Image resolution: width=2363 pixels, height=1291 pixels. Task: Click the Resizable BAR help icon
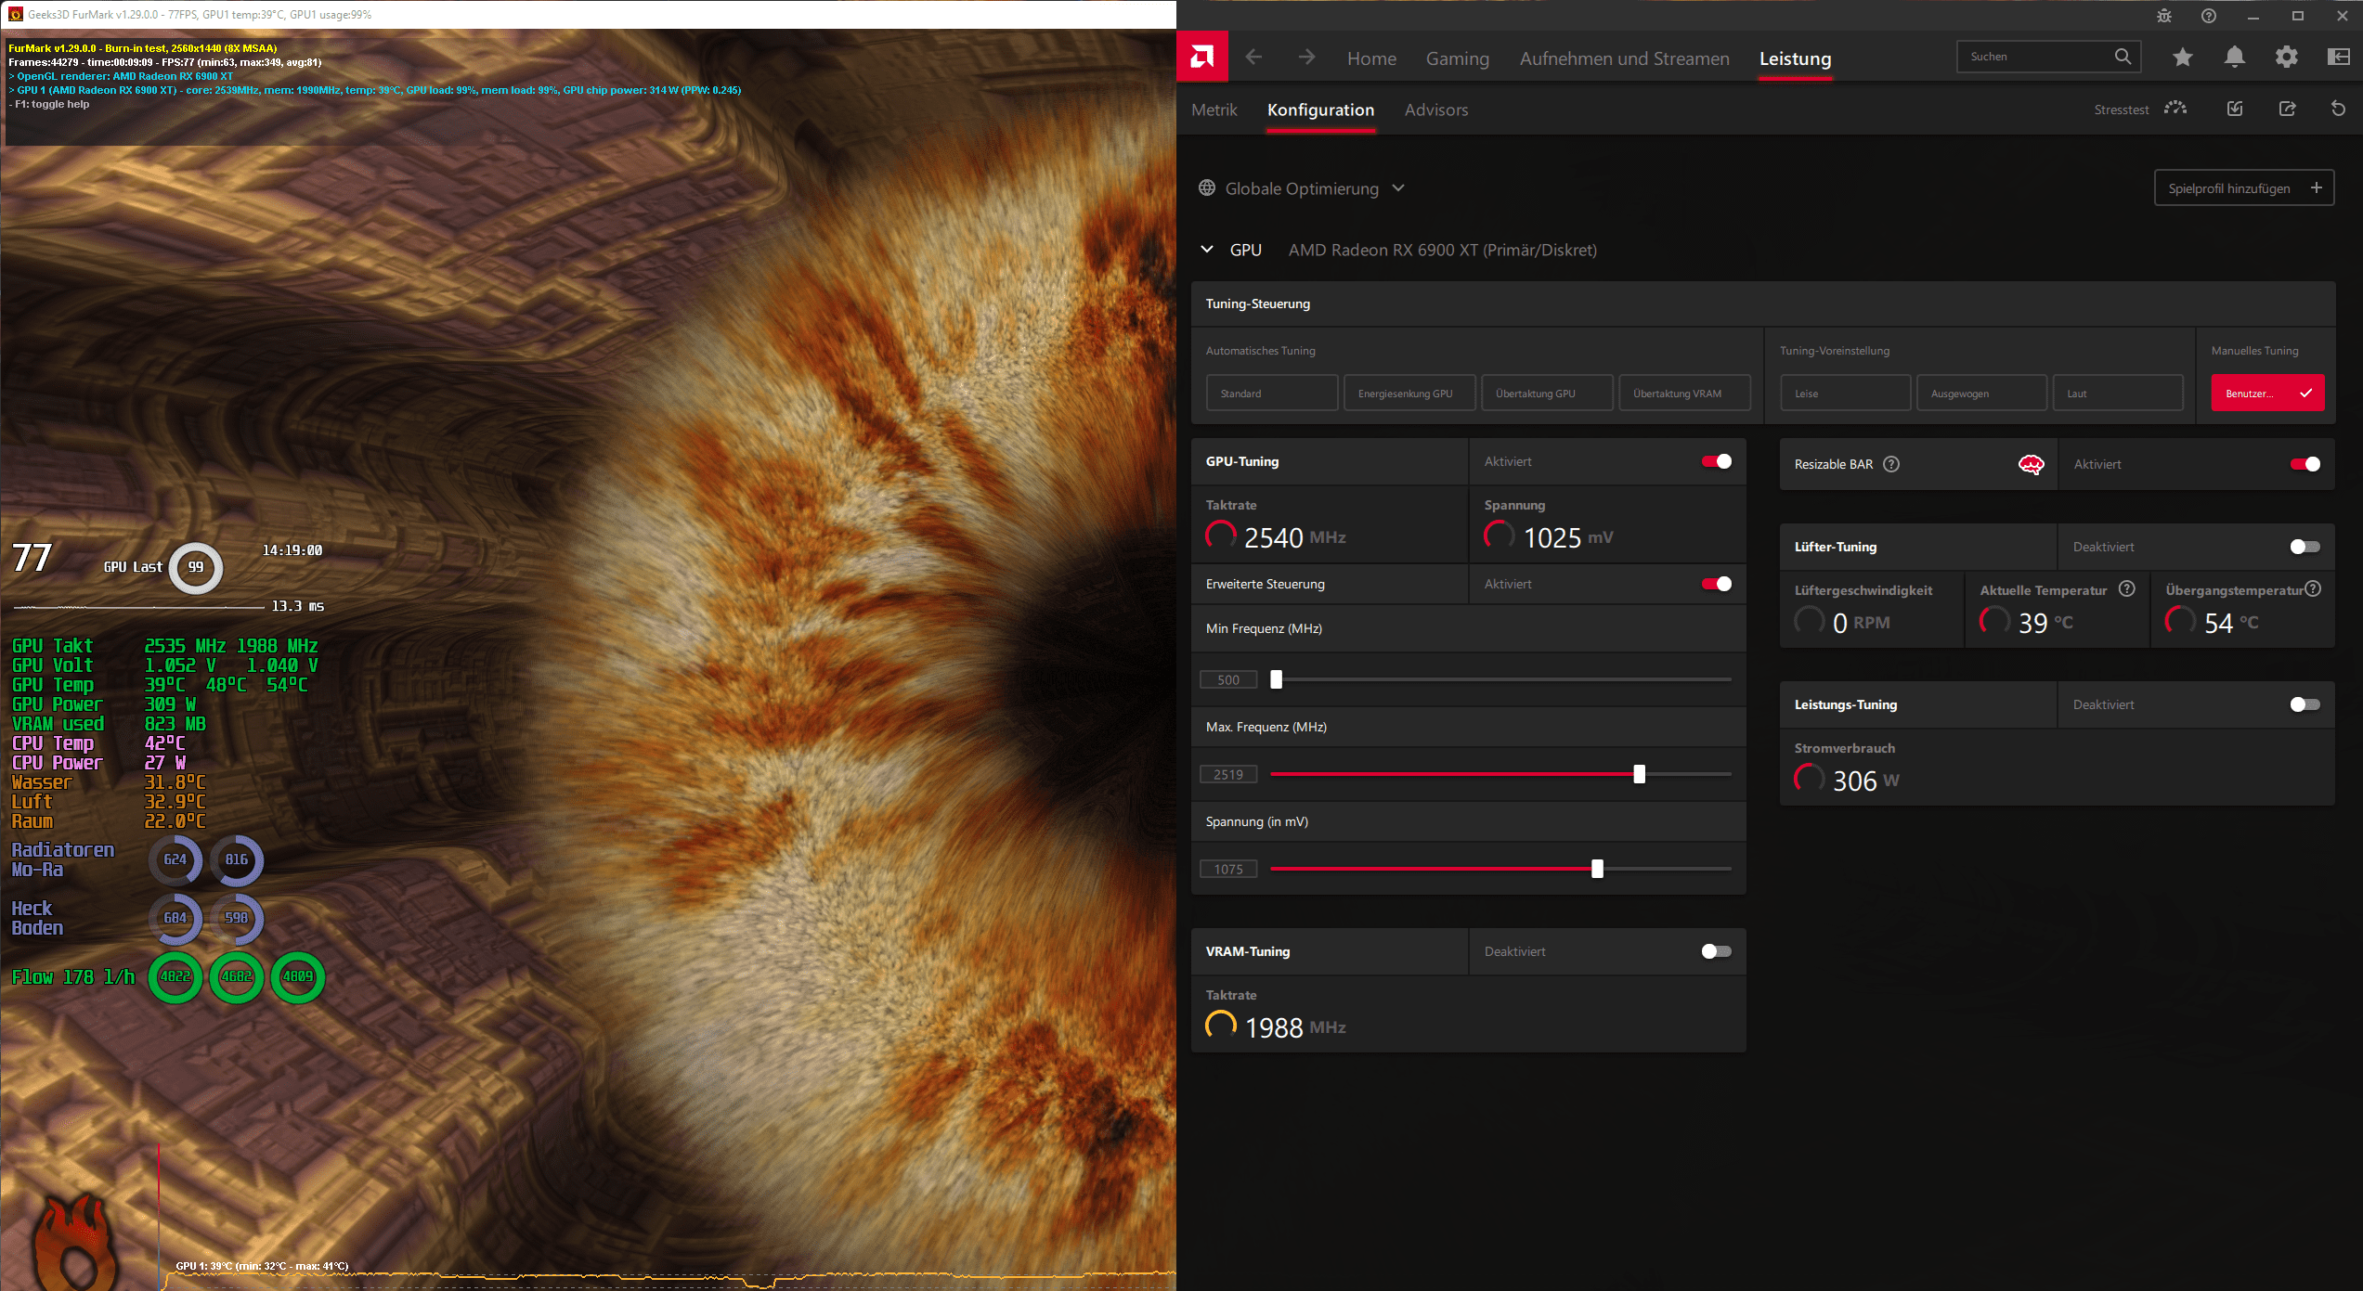[x=1891, y=464]
